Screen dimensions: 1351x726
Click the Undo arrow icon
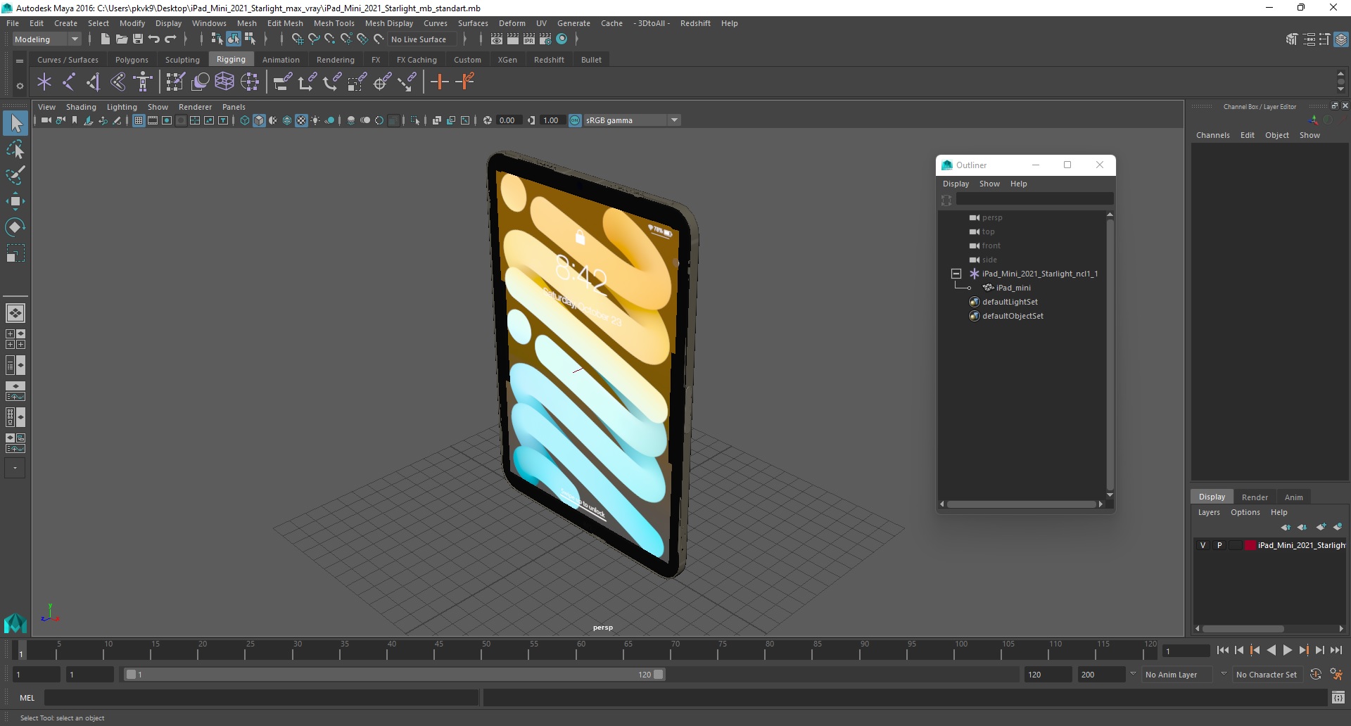pos(154,39)
